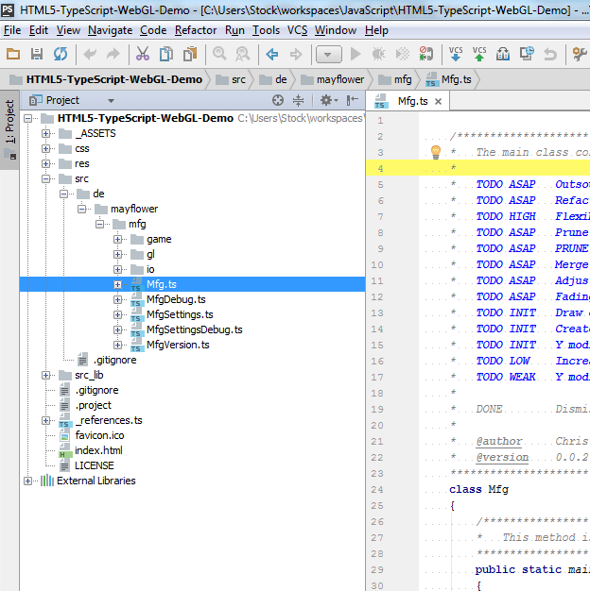Click HTML5-TypeScript-WebGL-Demo breadcrumb
The image size is (590, 591).
[x=106, y=79]
